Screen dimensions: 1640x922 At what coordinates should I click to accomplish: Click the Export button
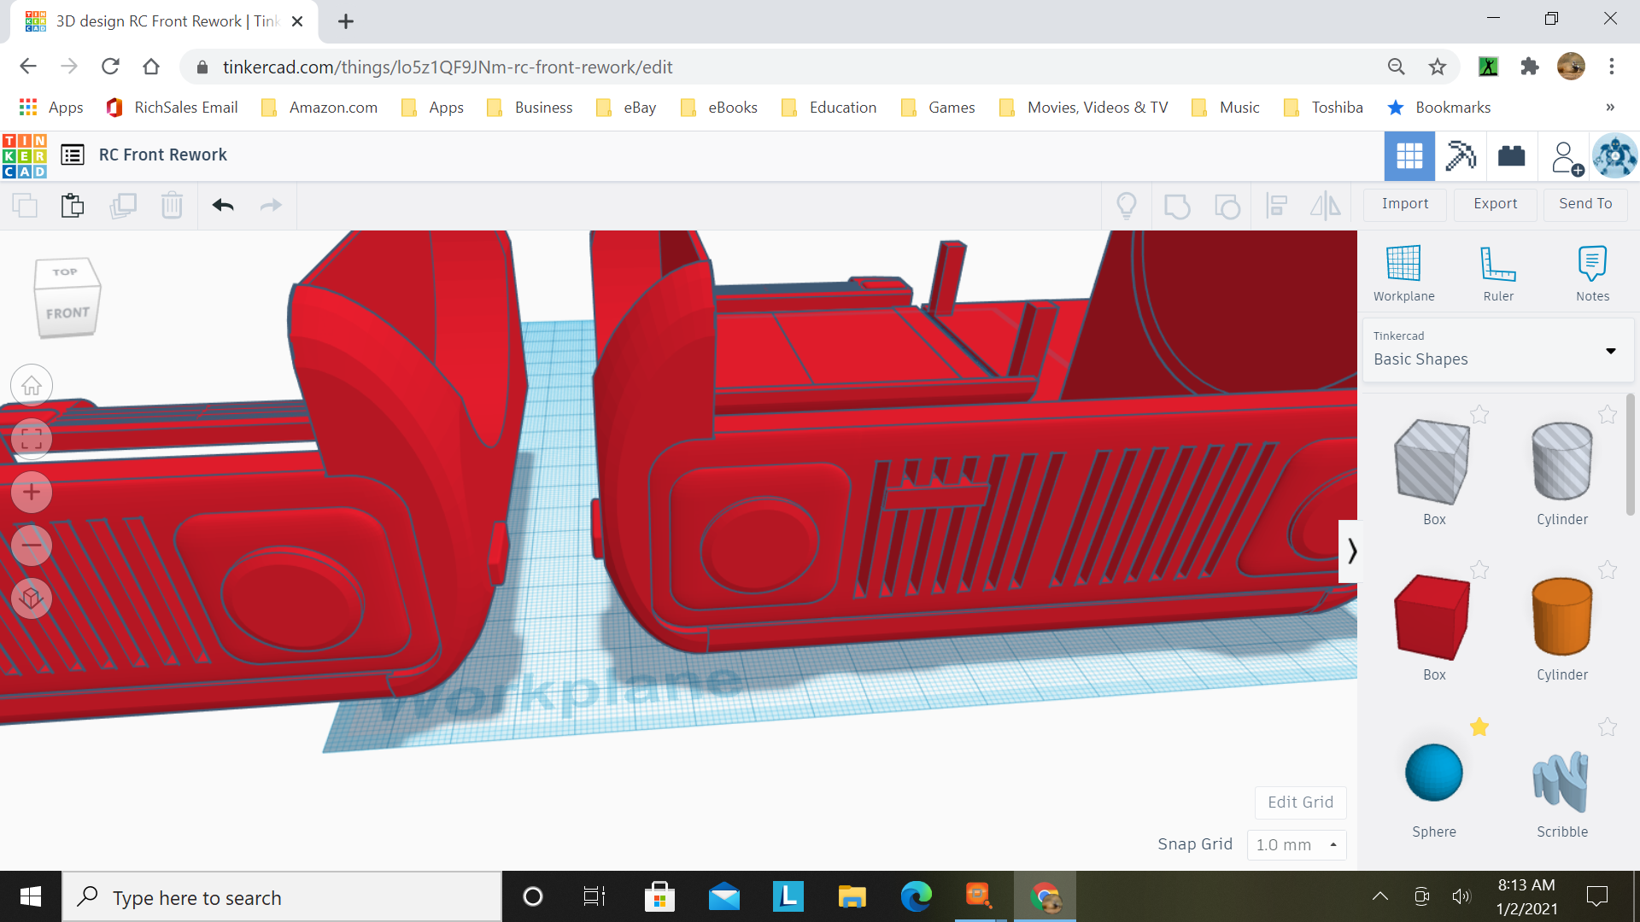[x=1495, y=204]
